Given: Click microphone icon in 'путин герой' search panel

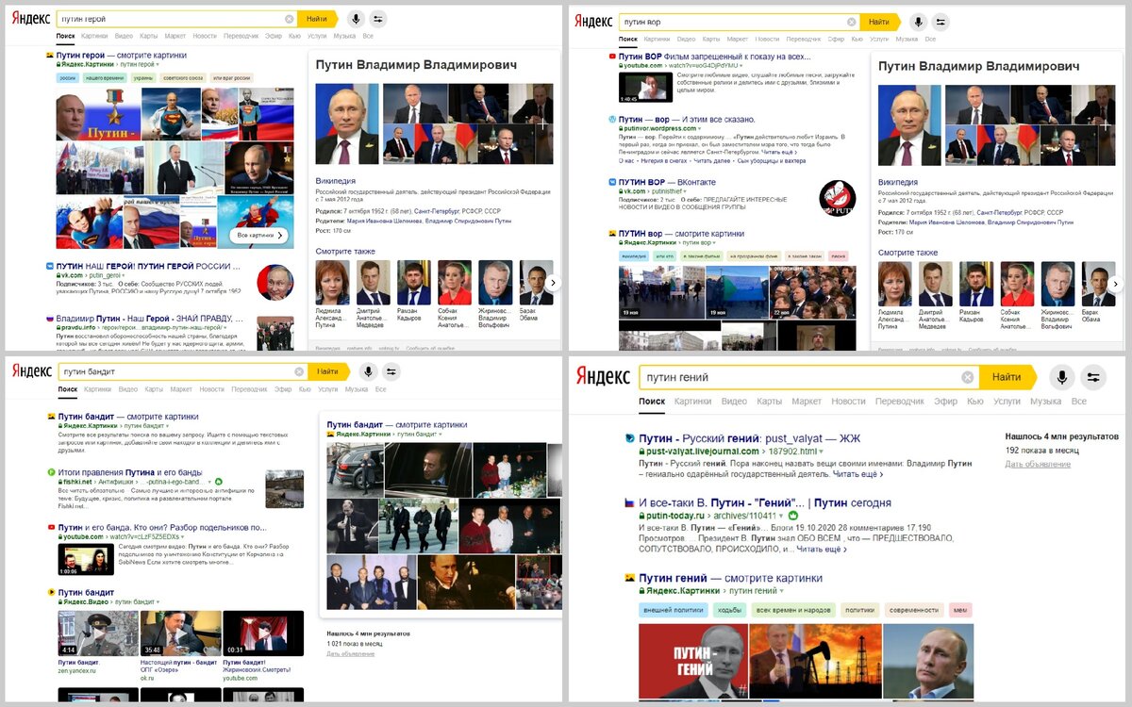Looking at the screenshot, I should pos(357,19).
